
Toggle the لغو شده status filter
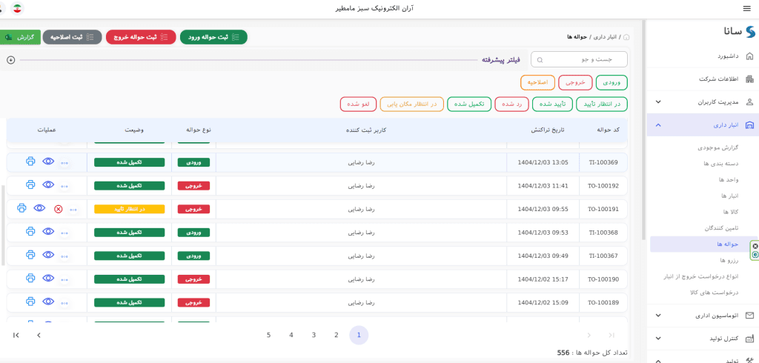[359, 104]
